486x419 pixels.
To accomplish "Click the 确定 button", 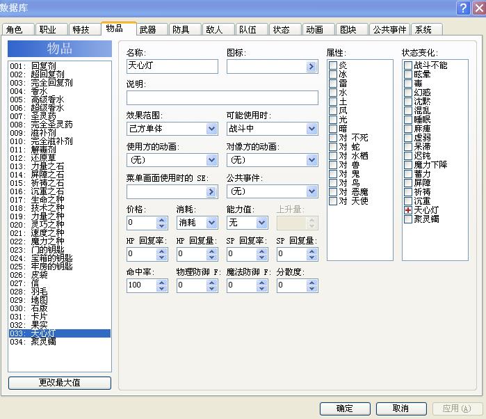I will click(345, 409).
